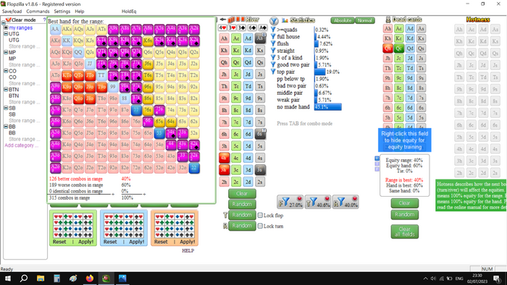
Task: Enable the Lock flop checkbox
Action: tap(260, 216)
